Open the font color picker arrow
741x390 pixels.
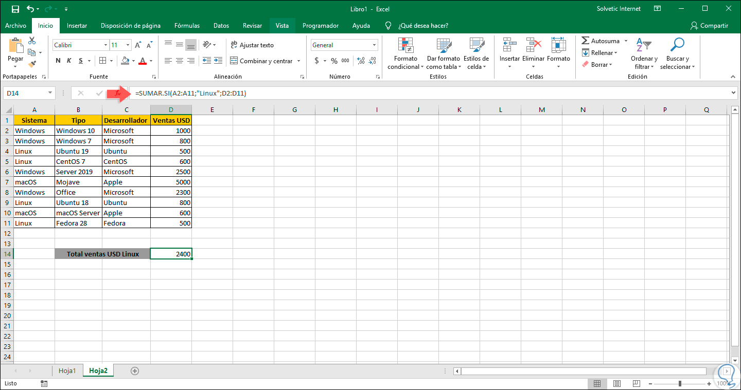pos(149,62)
